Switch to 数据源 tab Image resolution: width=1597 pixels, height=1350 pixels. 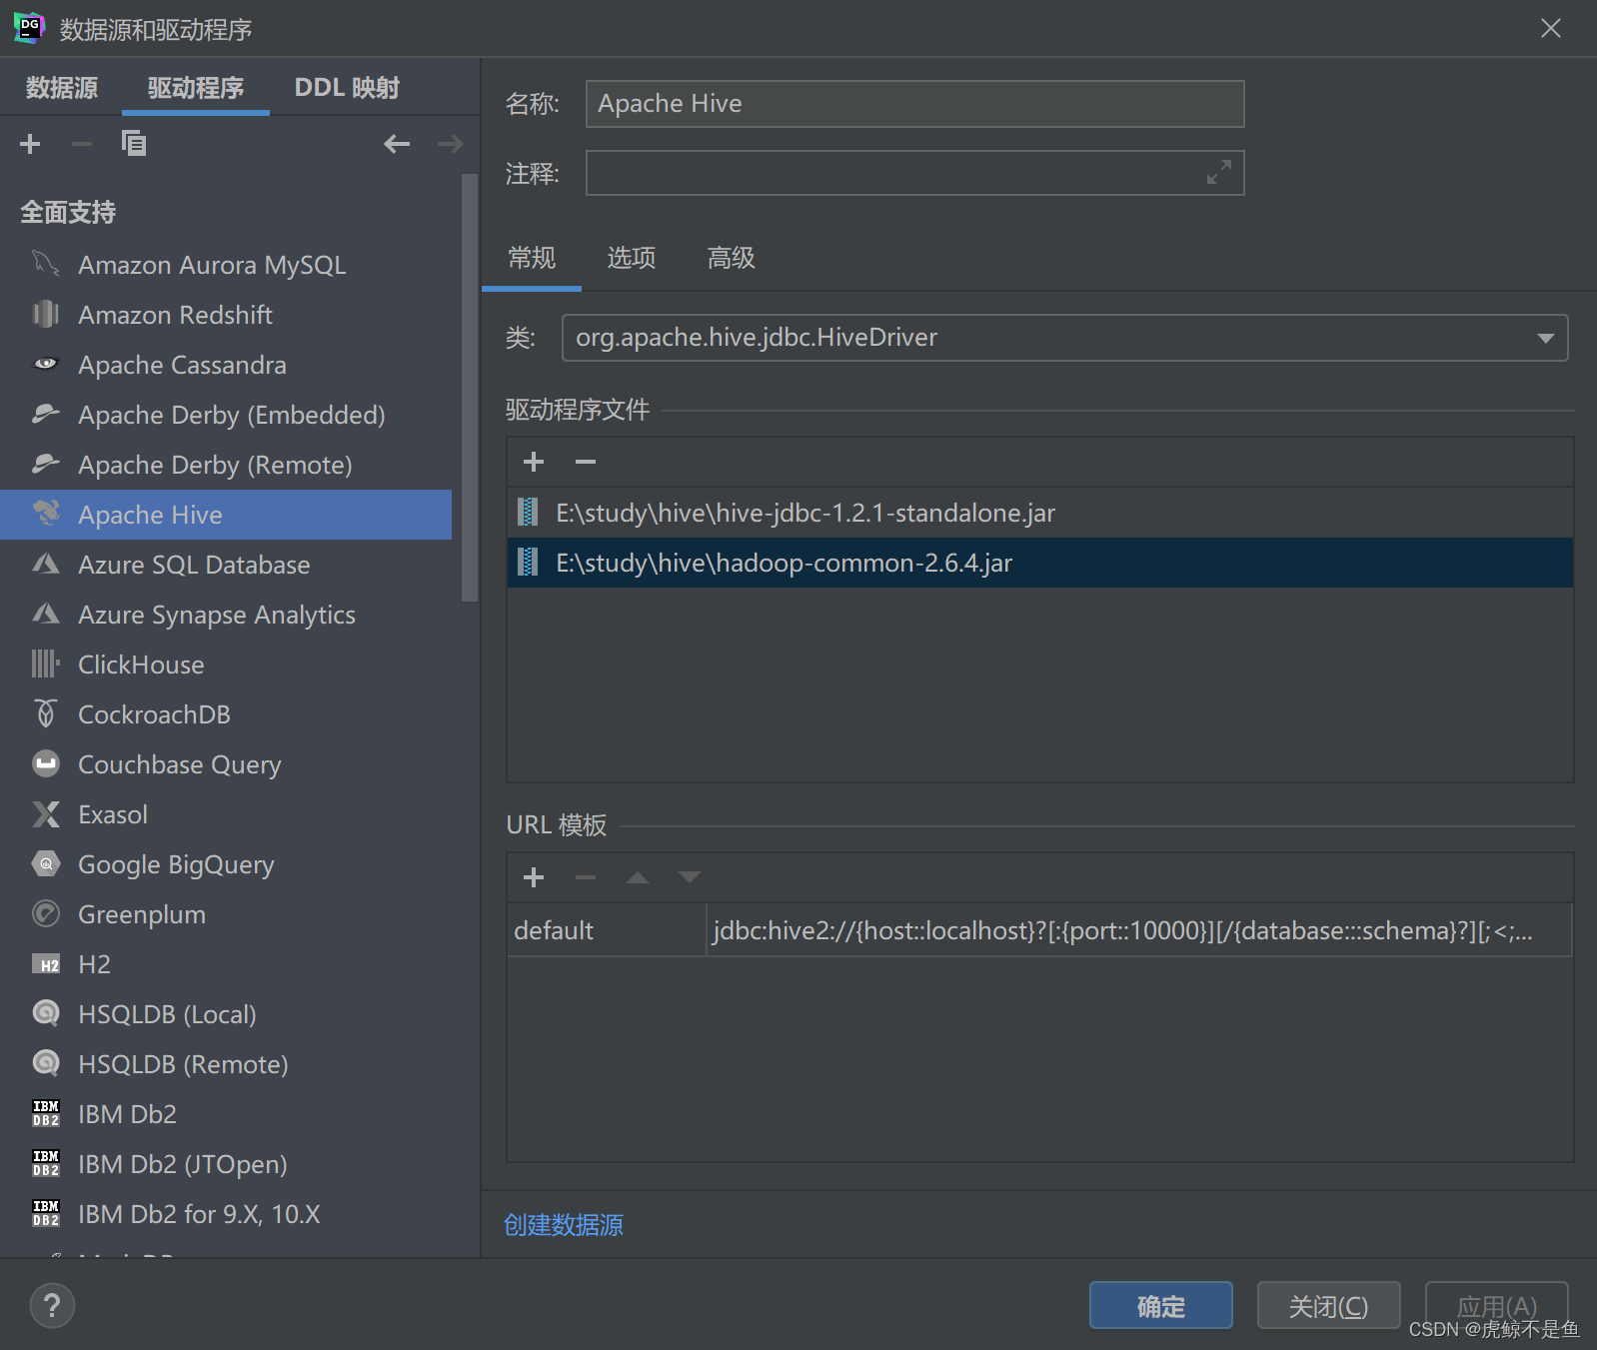[x=62, y=88]
